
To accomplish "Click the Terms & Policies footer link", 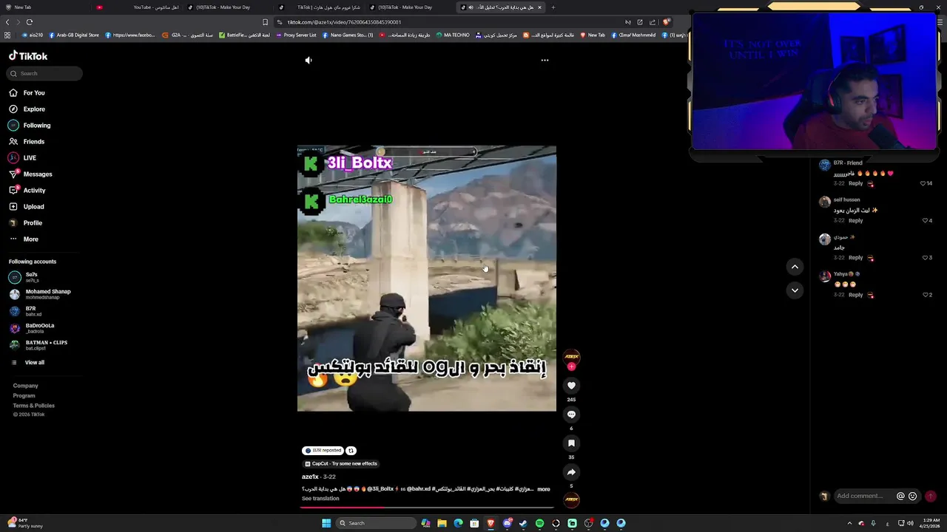I will pos(34,406).
